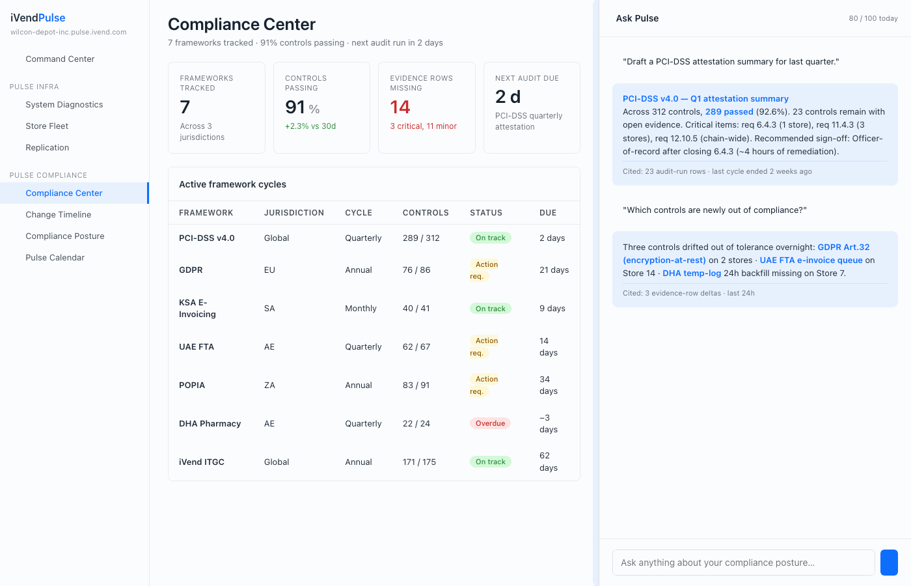
Task: Select the PCI-DSS v4.0 framework row
Action: click(x=374, y=238)
